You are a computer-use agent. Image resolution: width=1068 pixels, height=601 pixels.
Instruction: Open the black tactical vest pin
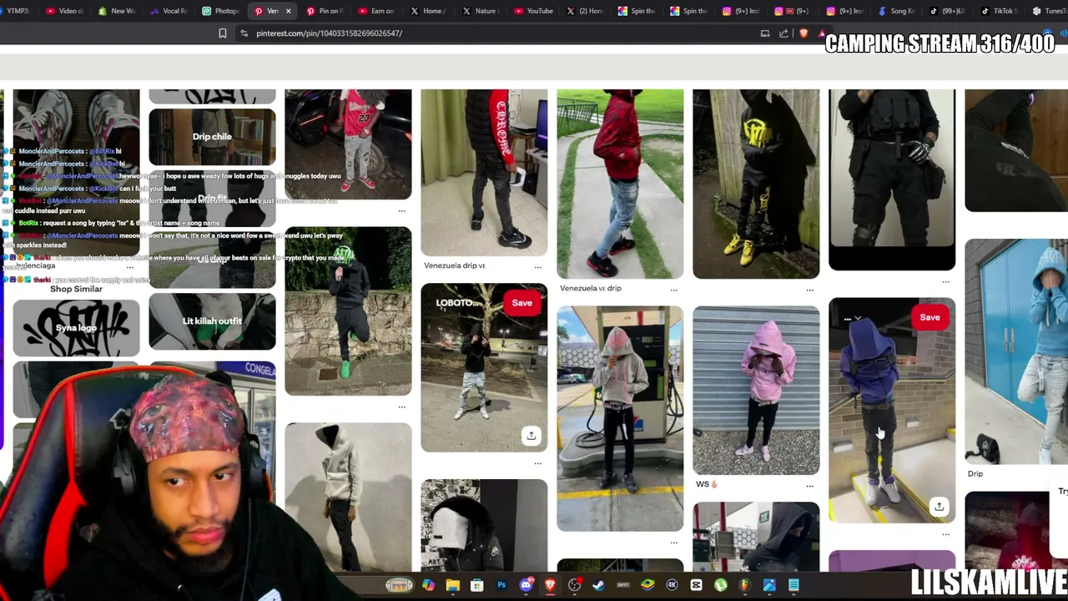click(x=892, y=179)
